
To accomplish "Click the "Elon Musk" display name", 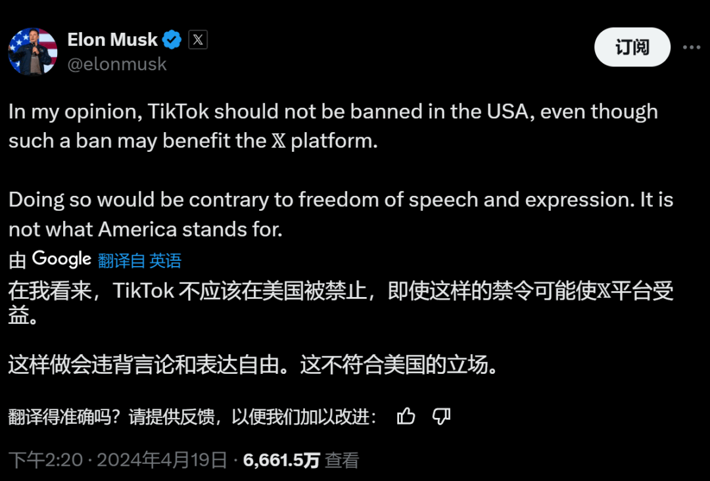I will (112, 39).
